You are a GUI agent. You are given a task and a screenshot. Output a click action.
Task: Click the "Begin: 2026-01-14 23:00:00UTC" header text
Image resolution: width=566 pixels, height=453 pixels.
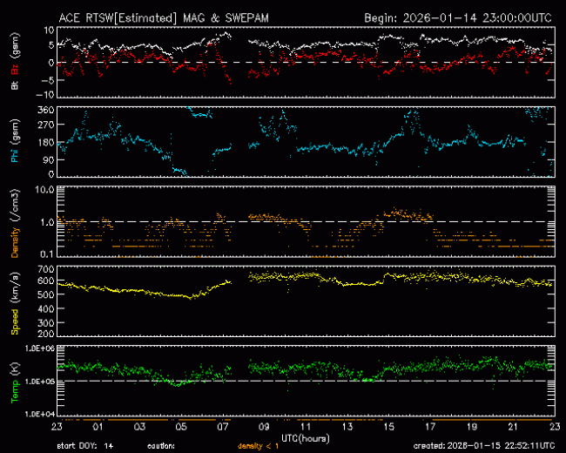pyautogui.click(x=458, y=18)
